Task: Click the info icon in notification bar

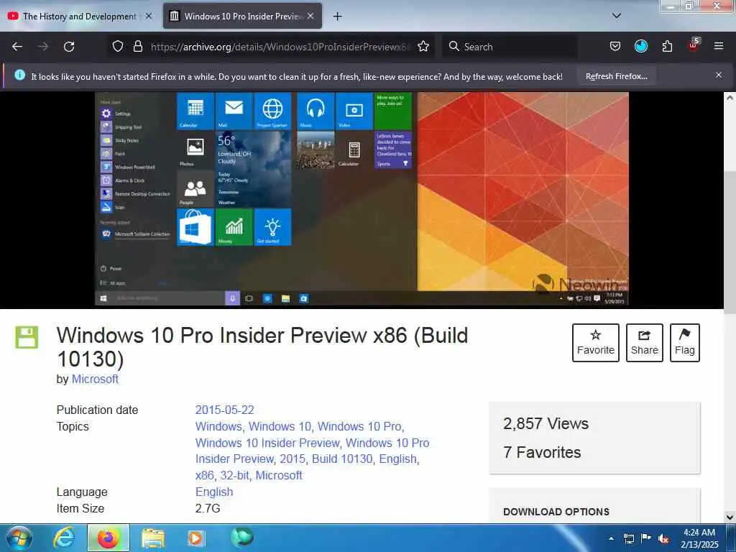Action: pos(19,75)
